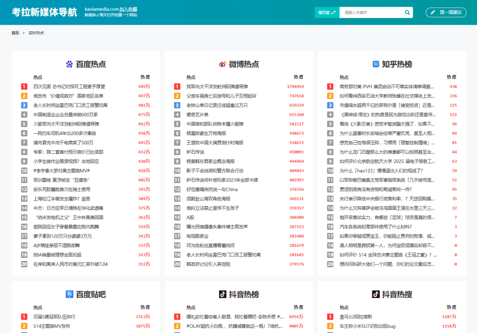Open Douyin hot search 星马3:2阿拉维斯
This screenshot has height=333, width=477.
point(357,317)
